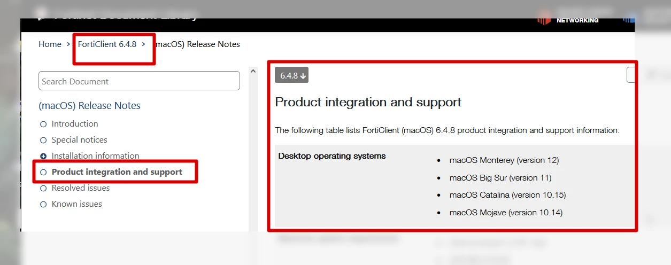Open the (macOS) Release Notes sidebar heading
This screenshot has width=671, height=265.
(x=89, y=106)
